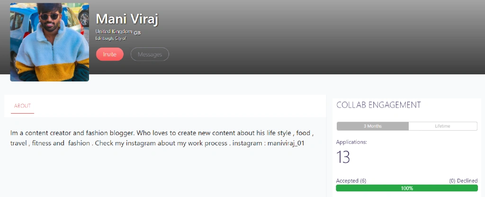Select the ABOUT tab

click(22, 106)
